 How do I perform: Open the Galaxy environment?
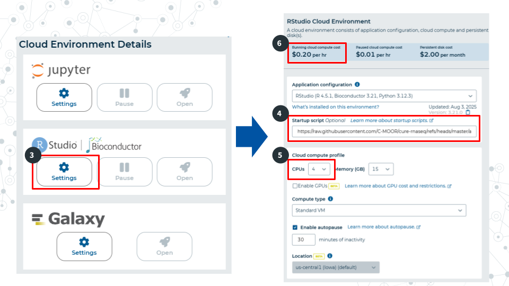coord(164,246)
